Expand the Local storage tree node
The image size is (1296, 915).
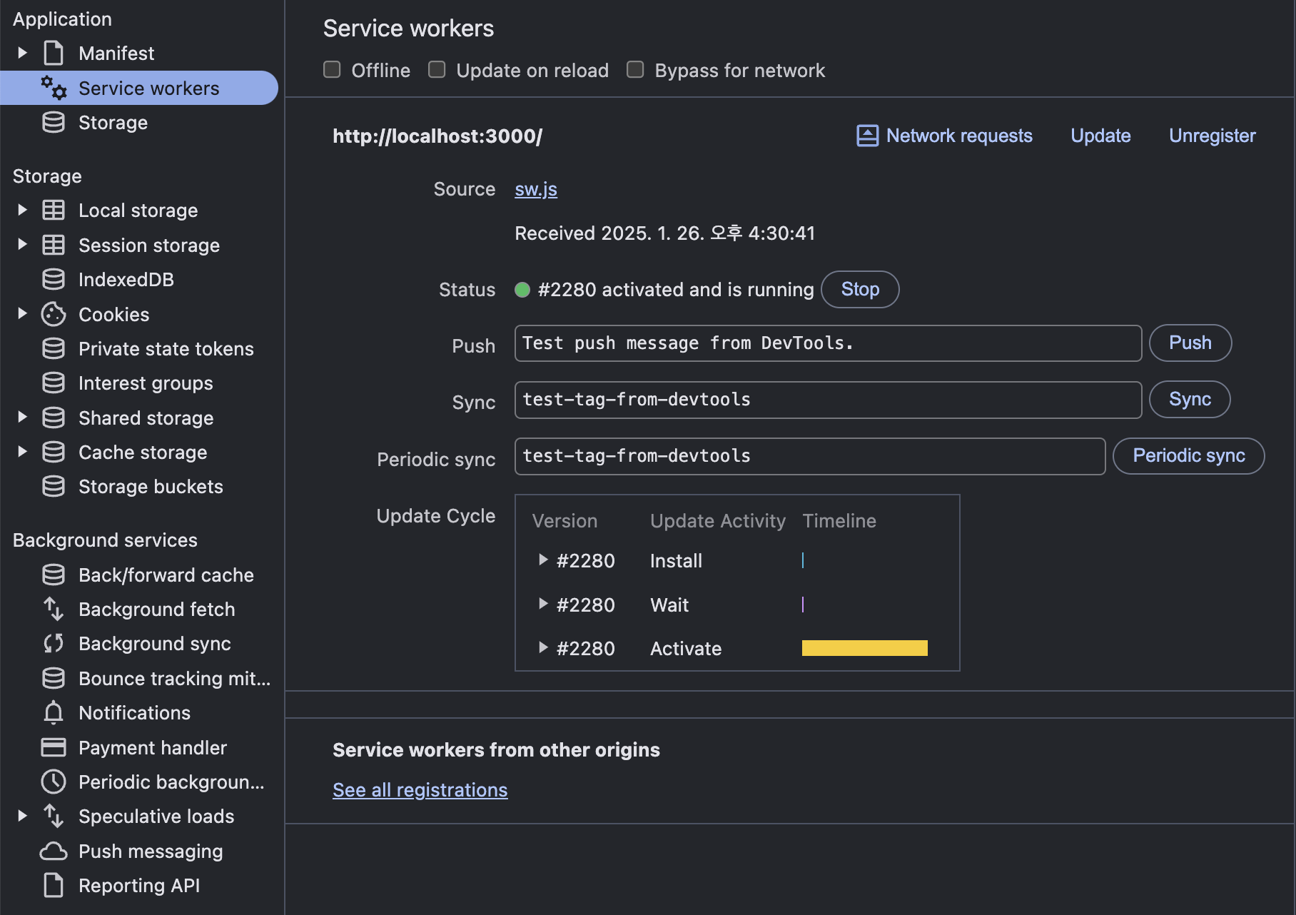coord(22,210)
